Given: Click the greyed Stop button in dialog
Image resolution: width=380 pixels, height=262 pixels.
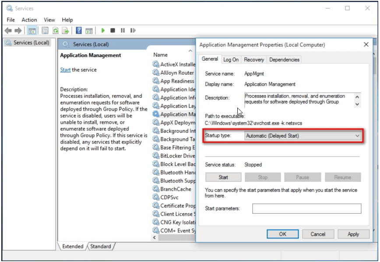Looking at the screenshot, I should click(x=263, y=177).
